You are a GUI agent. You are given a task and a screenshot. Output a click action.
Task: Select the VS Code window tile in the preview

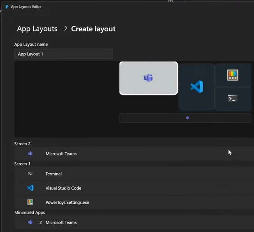coord(196,86)
